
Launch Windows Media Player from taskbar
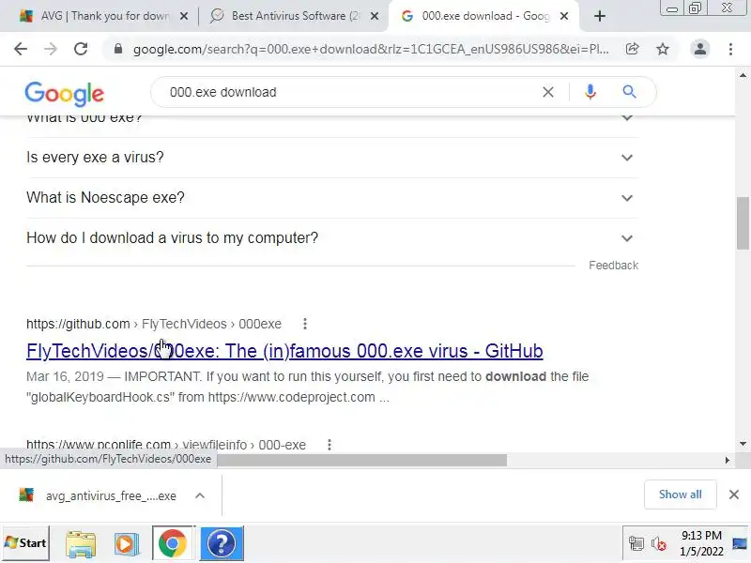(126, 543)
